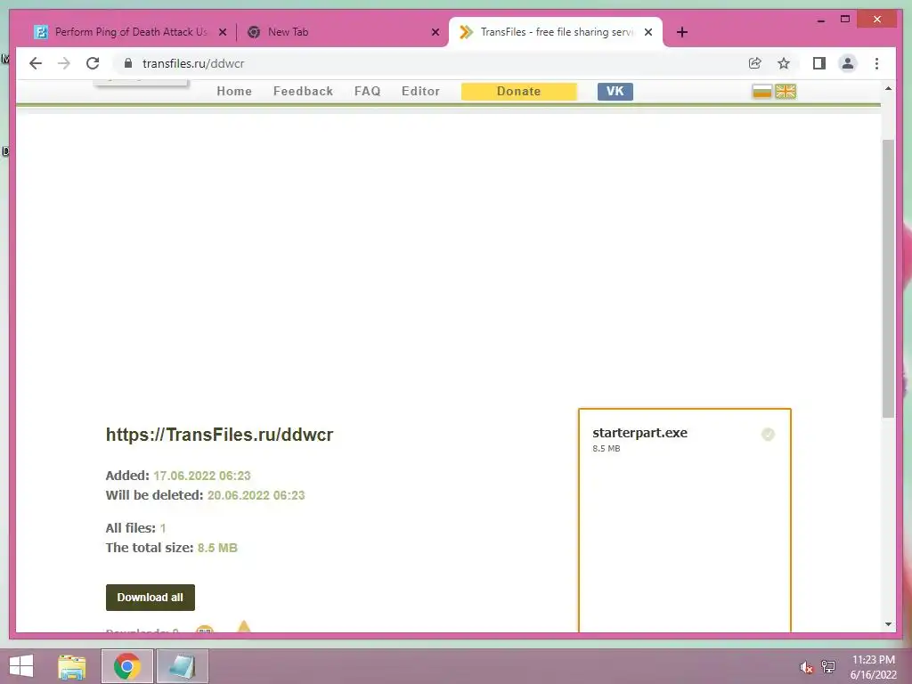Viewport: 912px width, 684px height.
Task: Reload the transfiles.ru page
Action: pos(93,63)
